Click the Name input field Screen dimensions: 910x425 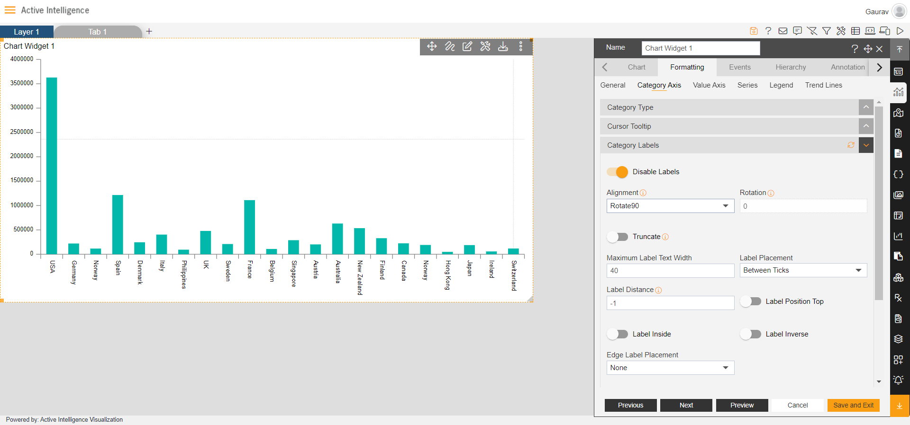(701, 48)
